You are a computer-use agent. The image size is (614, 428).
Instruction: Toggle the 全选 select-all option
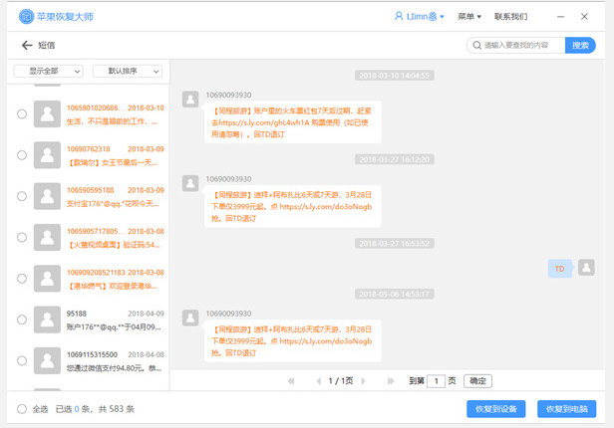[22, 409]
